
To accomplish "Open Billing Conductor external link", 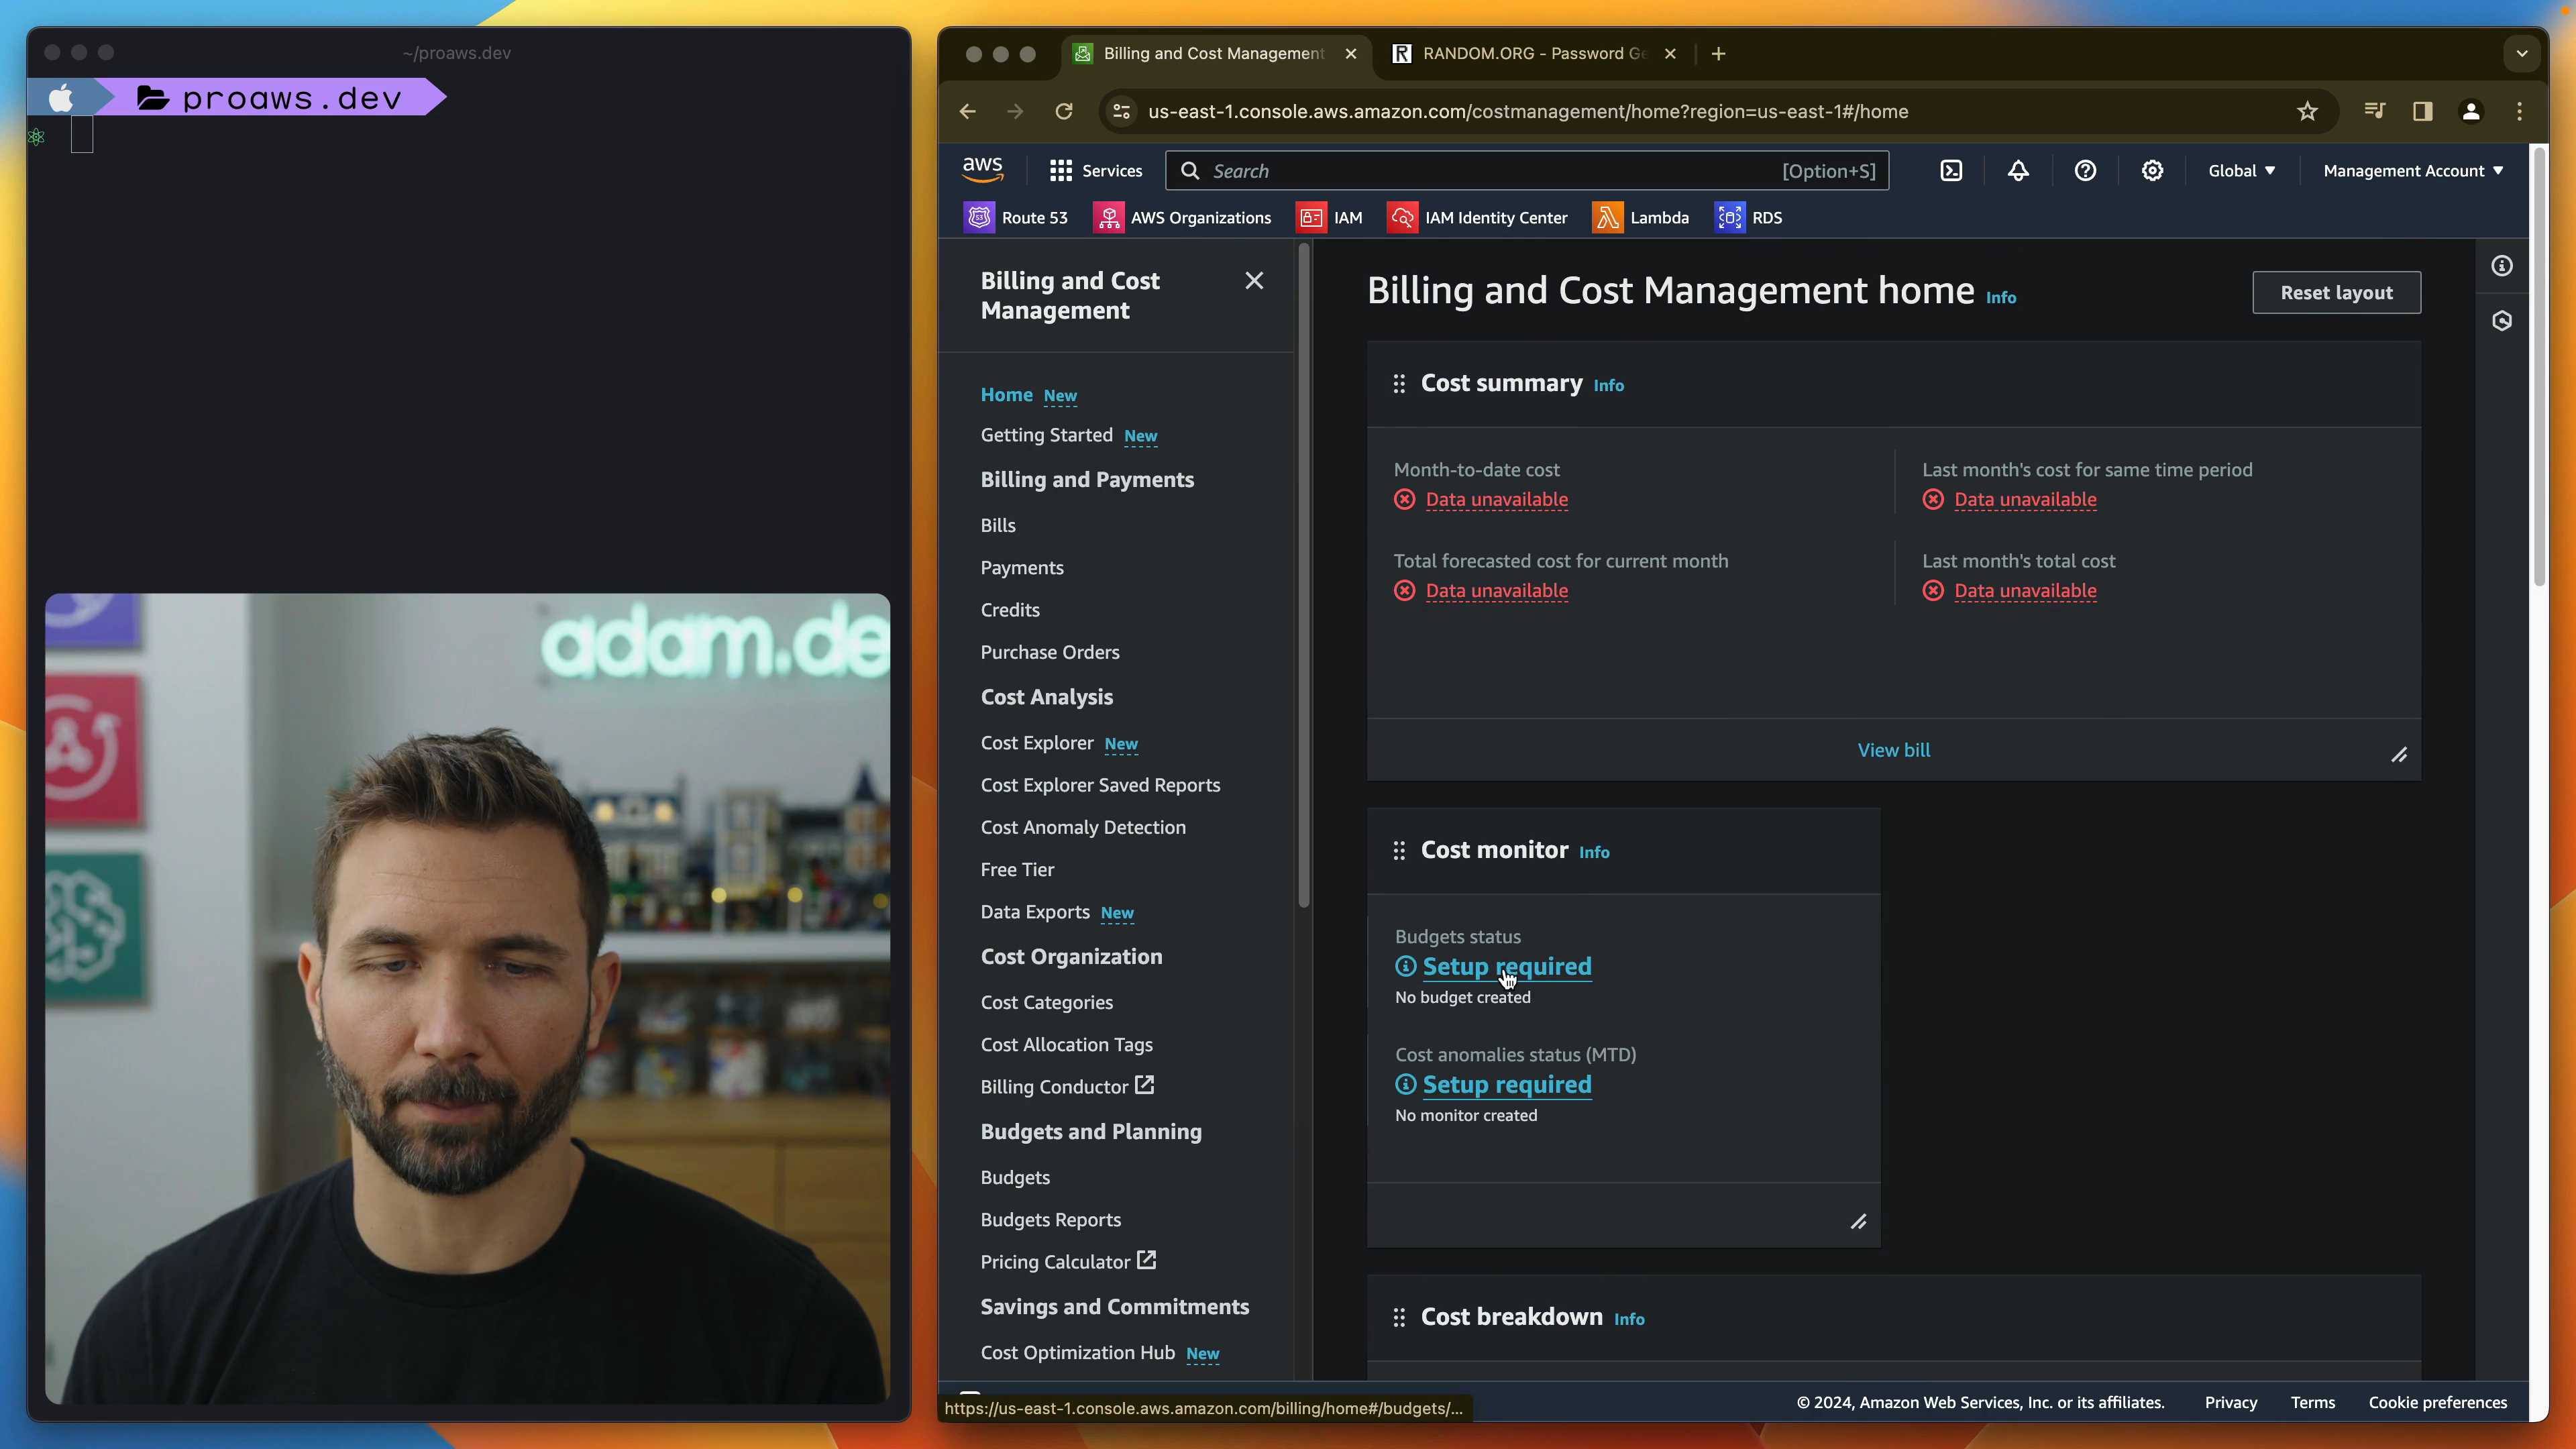I will click(1067, 1087).
